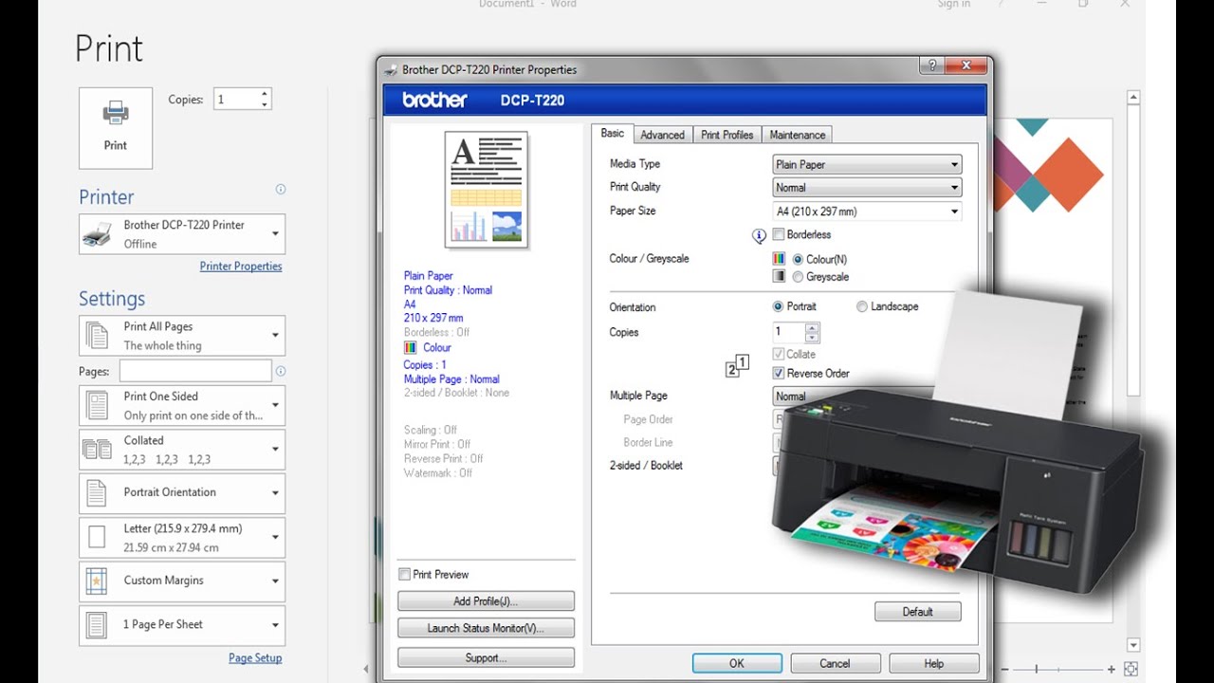Open the Paper Size A4 dropdown
The image size is (1214, 683).
click(x=867, y=212)
